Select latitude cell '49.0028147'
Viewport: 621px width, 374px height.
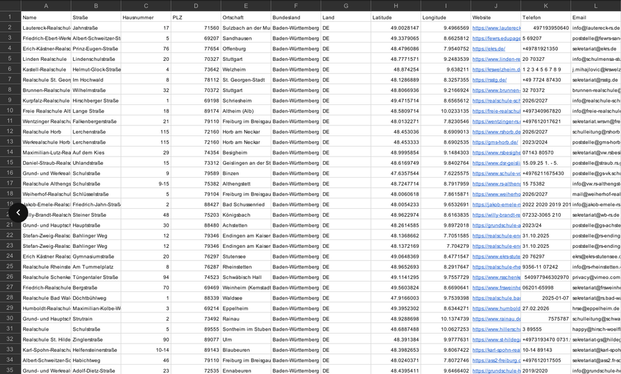396,28
